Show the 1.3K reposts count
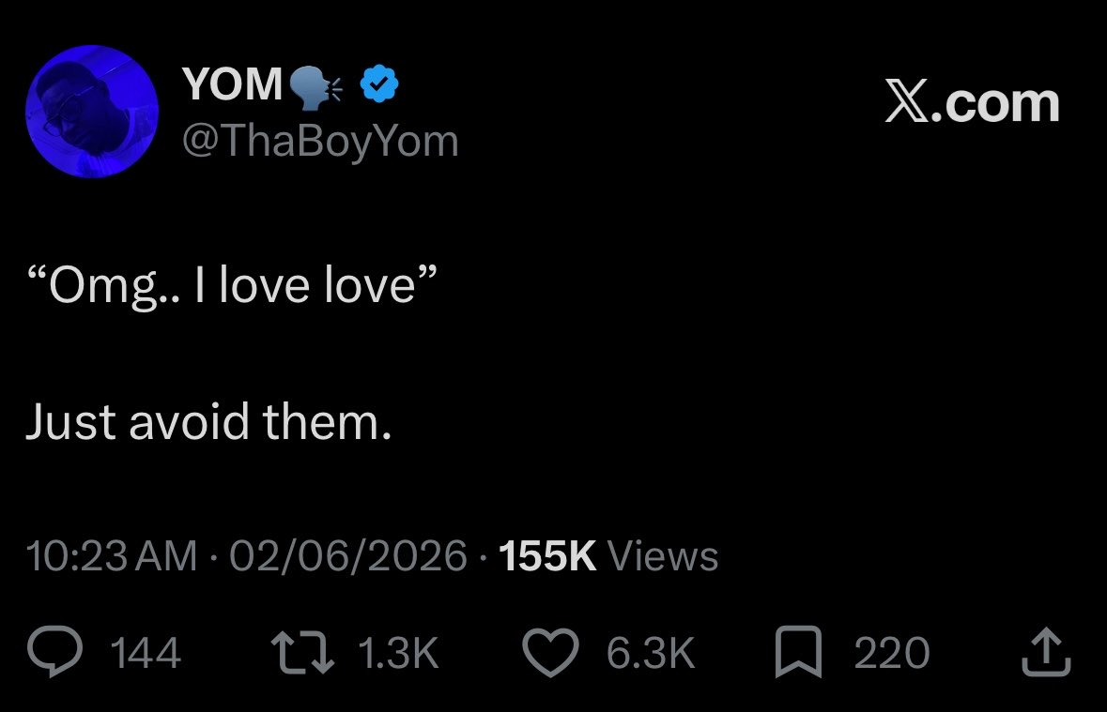 (399, 652)
